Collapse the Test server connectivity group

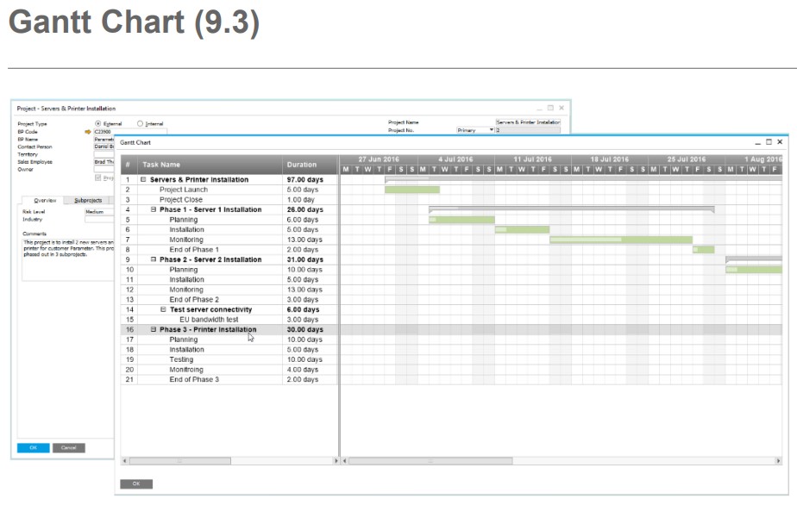click(x=164, y=309)
